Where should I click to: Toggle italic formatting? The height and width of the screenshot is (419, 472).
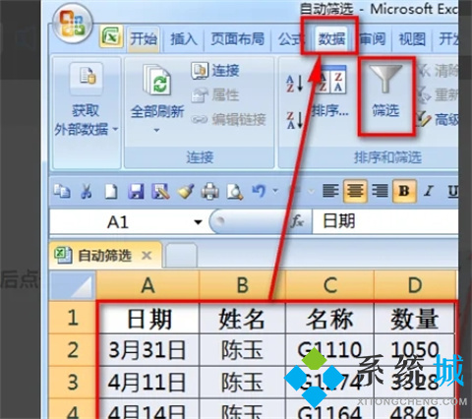428,191
